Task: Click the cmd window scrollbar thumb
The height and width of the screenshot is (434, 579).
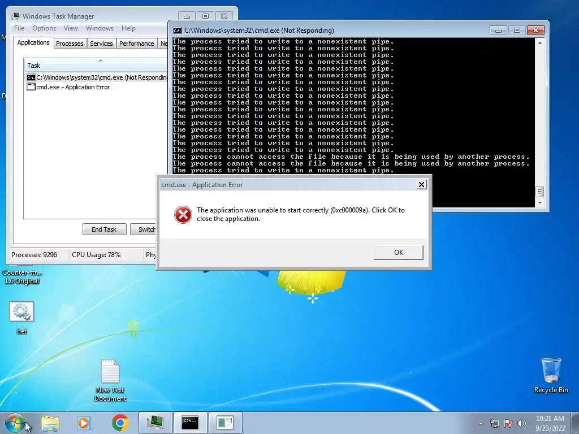Action: [x=539, y=191]
